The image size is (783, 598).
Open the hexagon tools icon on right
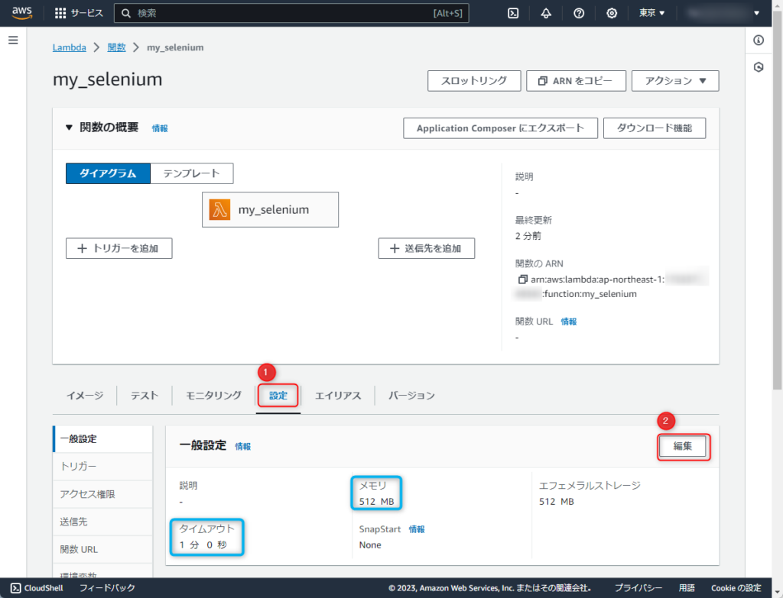coord(759,67)
